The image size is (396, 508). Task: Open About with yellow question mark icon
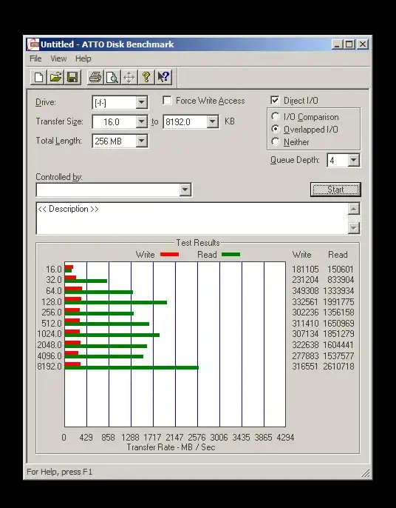click(x=146, y=77)
